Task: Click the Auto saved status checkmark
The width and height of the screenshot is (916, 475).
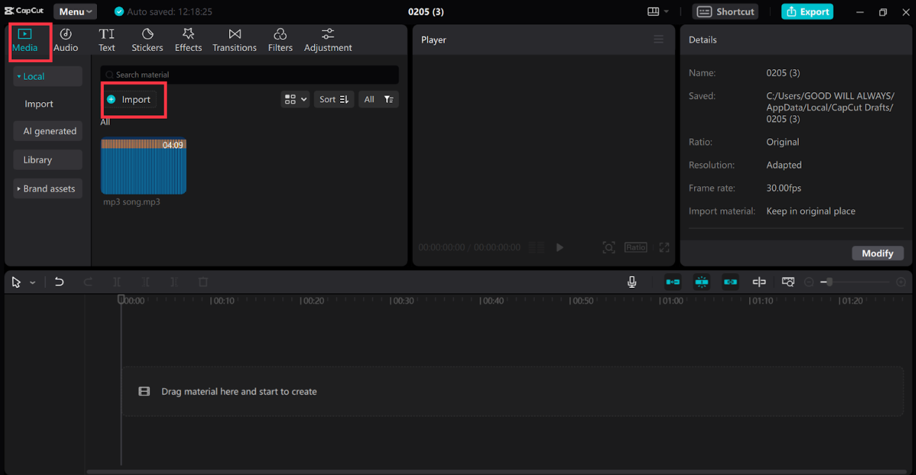Action: point(119,12)
